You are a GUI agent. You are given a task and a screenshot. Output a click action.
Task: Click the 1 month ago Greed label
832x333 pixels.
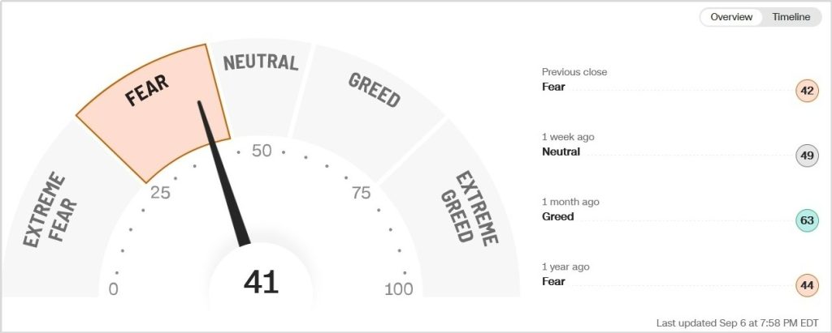pos(557,216)
